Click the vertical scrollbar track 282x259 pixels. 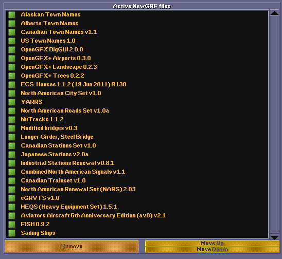[x=274, y=125]
